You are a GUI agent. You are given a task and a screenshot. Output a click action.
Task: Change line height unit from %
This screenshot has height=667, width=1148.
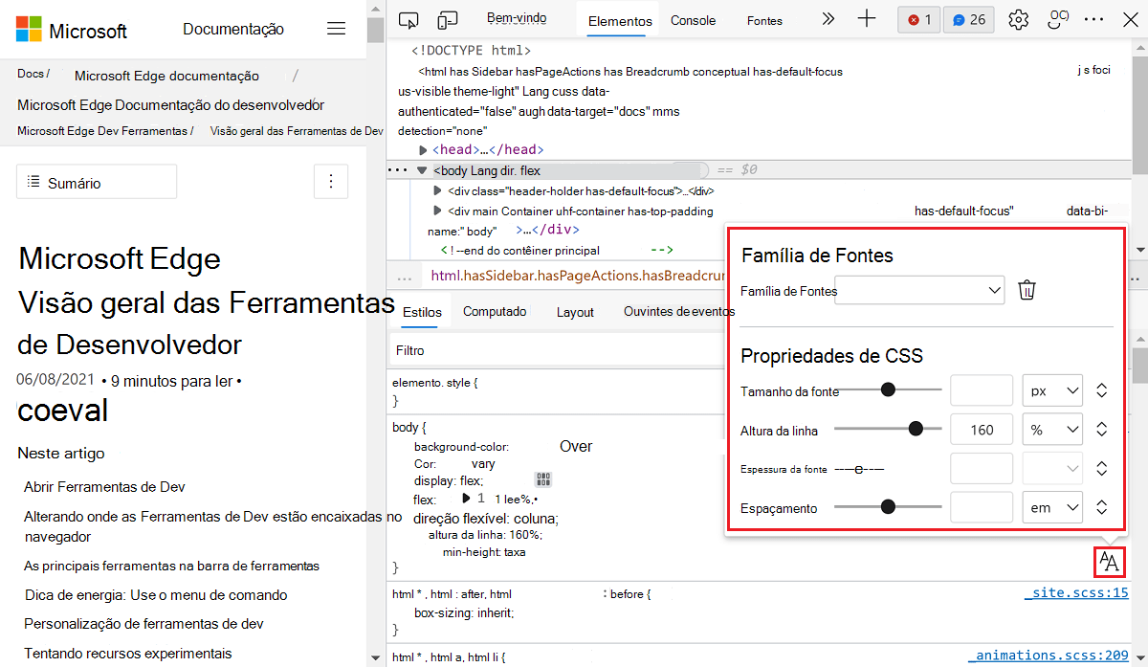pyautogui.click(x=1052, y=429)
